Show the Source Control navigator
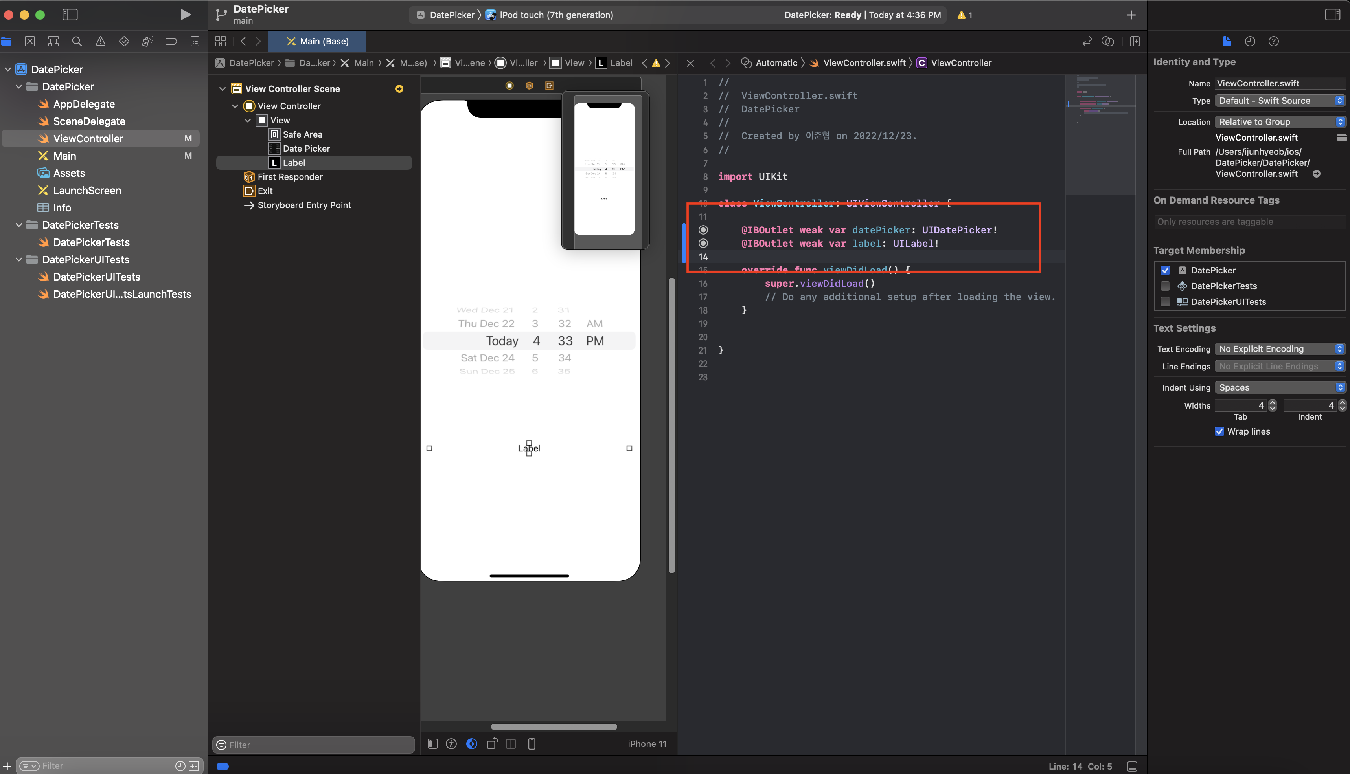 (x=30, y=42)
